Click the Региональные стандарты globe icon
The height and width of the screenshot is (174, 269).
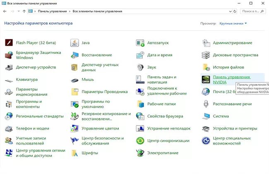pos(9,116)
